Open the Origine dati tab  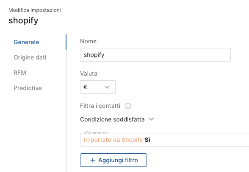pyautogui.click(x=30, y=57)
